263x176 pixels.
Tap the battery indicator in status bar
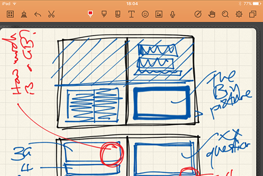[257, 4]
